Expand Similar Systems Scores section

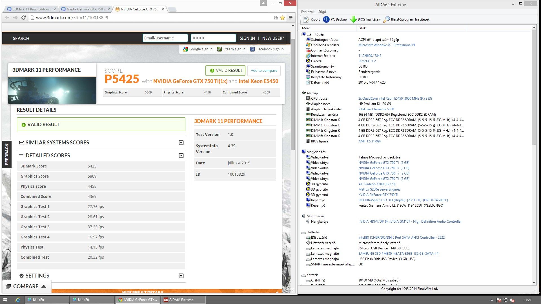click(x=181, y=143)
